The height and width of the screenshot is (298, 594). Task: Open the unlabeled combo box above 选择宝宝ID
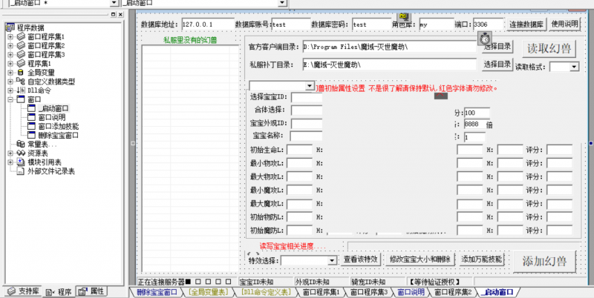tap(310, 86)
